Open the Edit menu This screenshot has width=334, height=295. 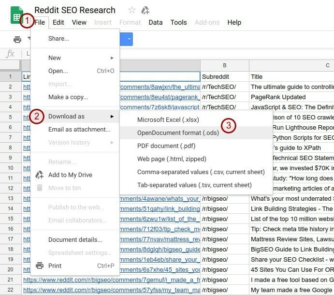[58, 22]
